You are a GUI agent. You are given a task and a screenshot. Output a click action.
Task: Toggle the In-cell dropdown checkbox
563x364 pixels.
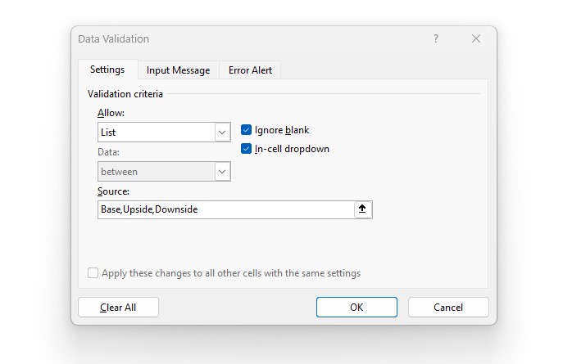pos(247,149)
